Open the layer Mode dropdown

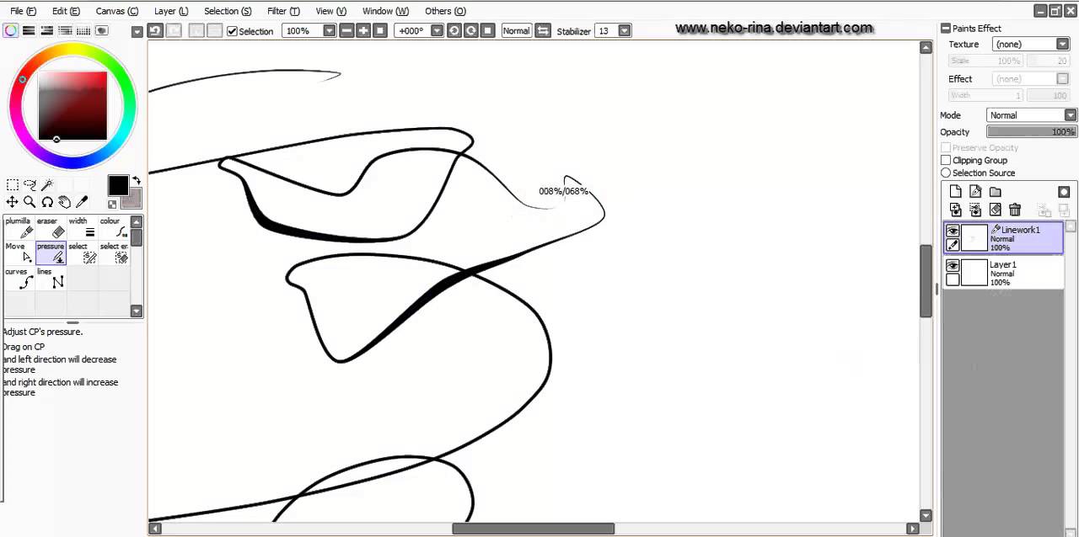click(1071, 114)
